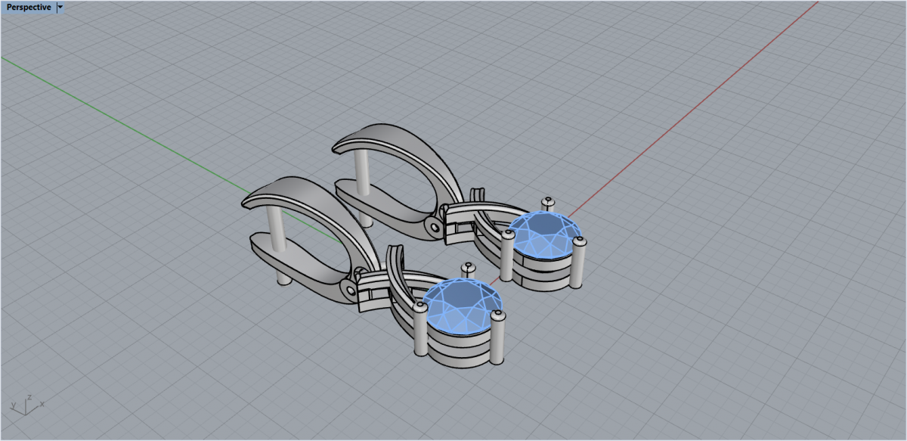The width and height of the screenshot is (907, 441).
Task: Open the Perspective viewport menu arrow
Action: (60, 8)
